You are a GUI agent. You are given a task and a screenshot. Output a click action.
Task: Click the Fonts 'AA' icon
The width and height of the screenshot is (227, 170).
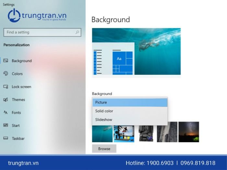(6, 112)
